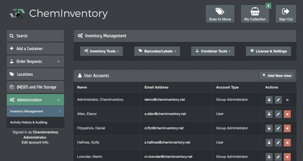Select Inventory Management submenu item
This screenshot has width=303, height=161.
[35, 112]
